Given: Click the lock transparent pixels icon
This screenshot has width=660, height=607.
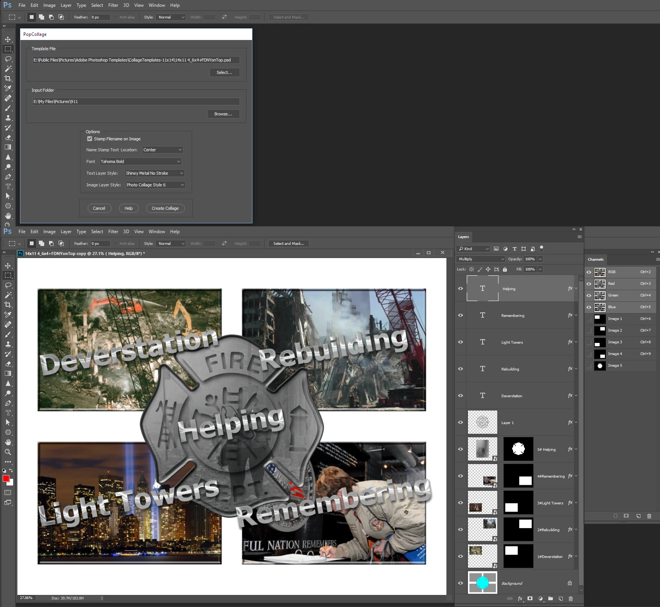Looking at the screenshot, I should [471, 269].
